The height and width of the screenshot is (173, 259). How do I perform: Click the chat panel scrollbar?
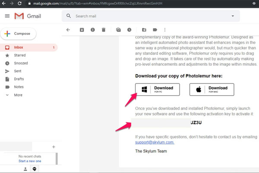pos(57,159)
